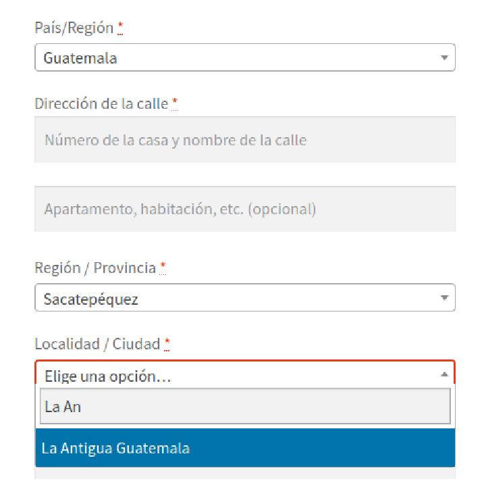Open the País/Región dropdown showing Guatemala
Viewport: 486px width, 500px height.
(x=245, y=57)
